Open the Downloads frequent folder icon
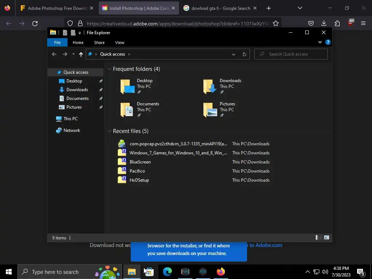The image size is (372, 279). (x=210, y=86)
